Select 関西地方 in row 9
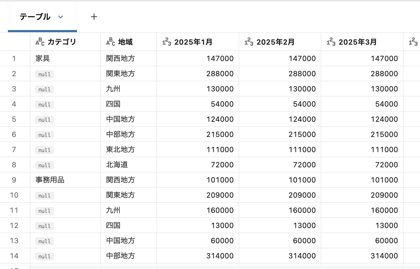420x269 pixels. 129,180
